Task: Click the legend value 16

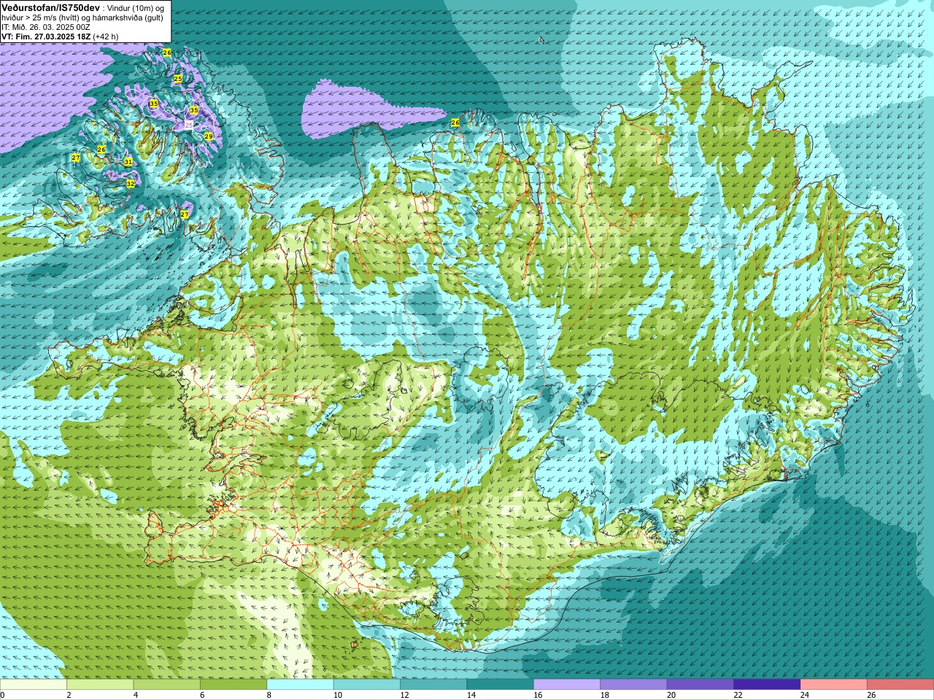Action: click(538, 695)
